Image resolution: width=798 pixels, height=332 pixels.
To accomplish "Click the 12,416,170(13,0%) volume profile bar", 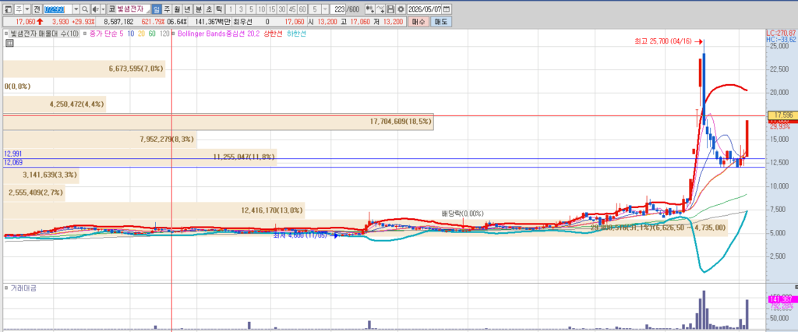I will pos(154,210).
